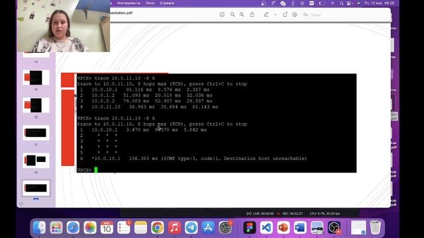Open Finder from the Dock

pyautogui.click(x=40, y=227)
